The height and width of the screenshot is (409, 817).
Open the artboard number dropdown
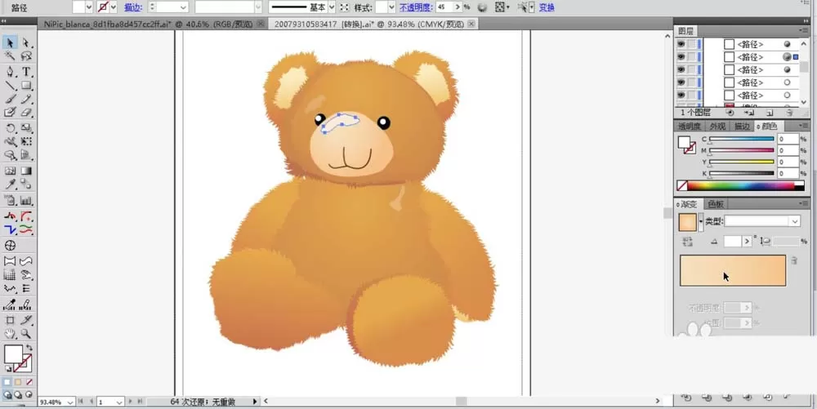pyautogui.click(x=119, y=402)
